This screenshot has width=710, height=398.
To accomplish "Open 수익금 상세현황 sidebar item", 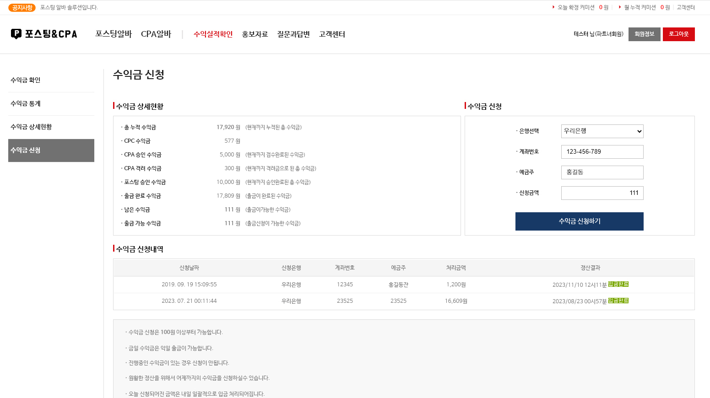I will coord(31,127).
